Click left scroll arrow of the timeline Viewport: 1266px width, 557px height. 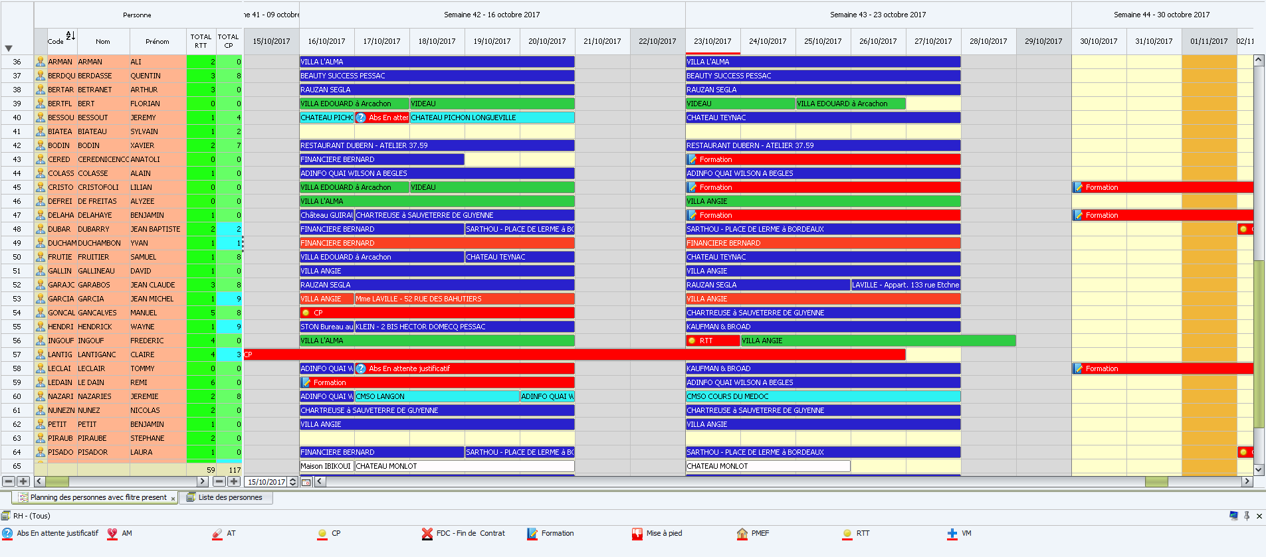click(320, 481)
